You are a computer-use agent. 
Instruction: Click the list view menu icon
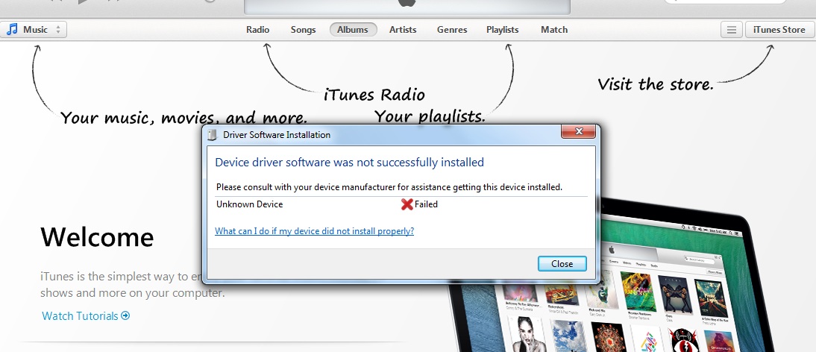point(731,30)
